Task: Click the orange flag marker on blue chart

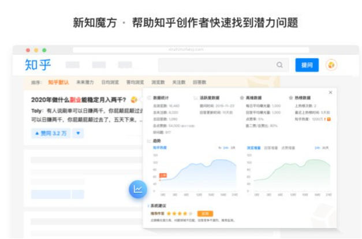Action: coord(163,175)
